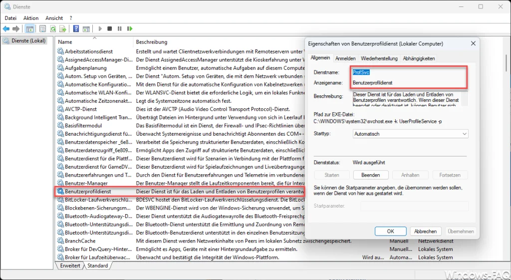511x280 pixels.
Task: Toggle the action pane toolbar icon
Action: click(86, 28)
